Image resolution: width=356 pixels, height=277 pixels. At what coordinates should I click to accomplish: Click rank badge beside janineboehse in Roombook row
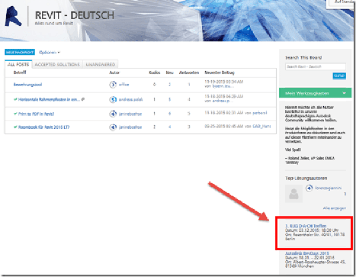click(113, 127)
